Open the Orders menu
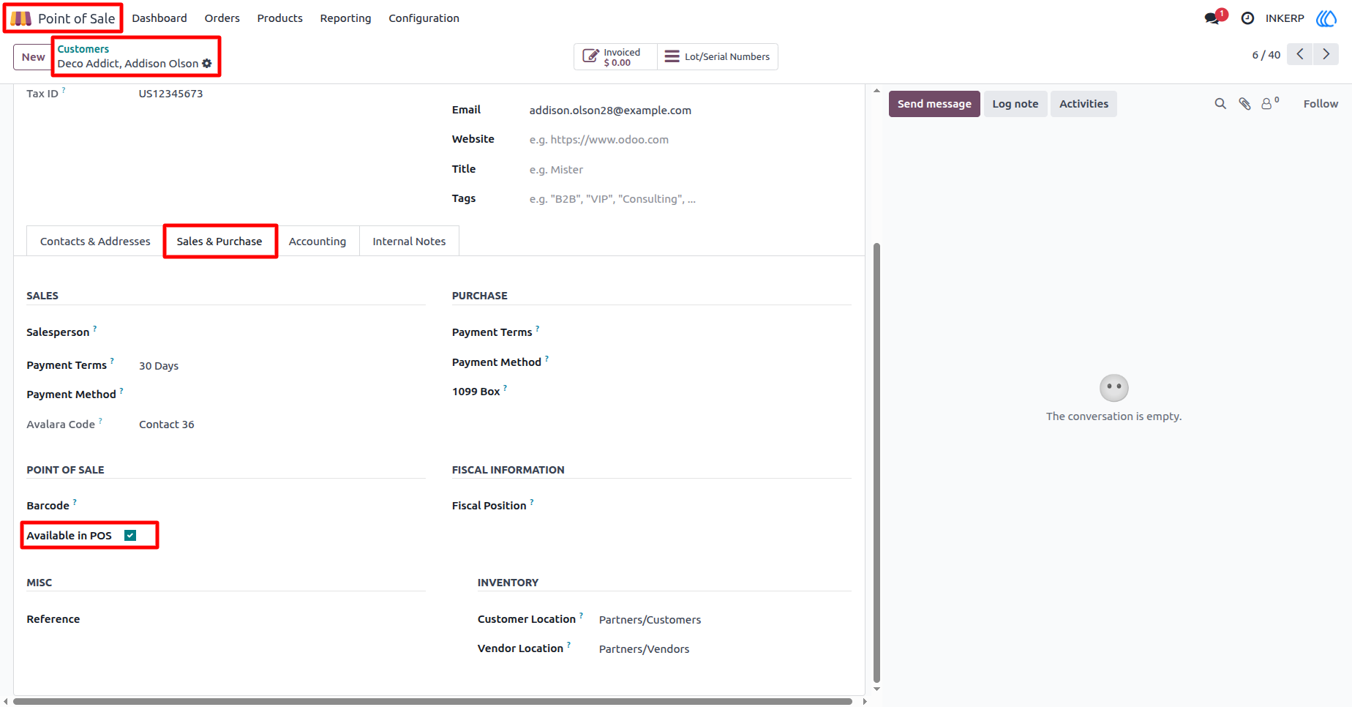Image resolution: width=1352 pixels, height=707 pixels. pos(222,18)
